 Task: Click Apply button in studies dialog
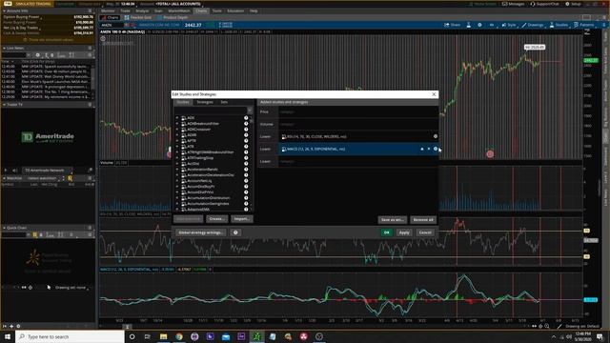point(404,232)
